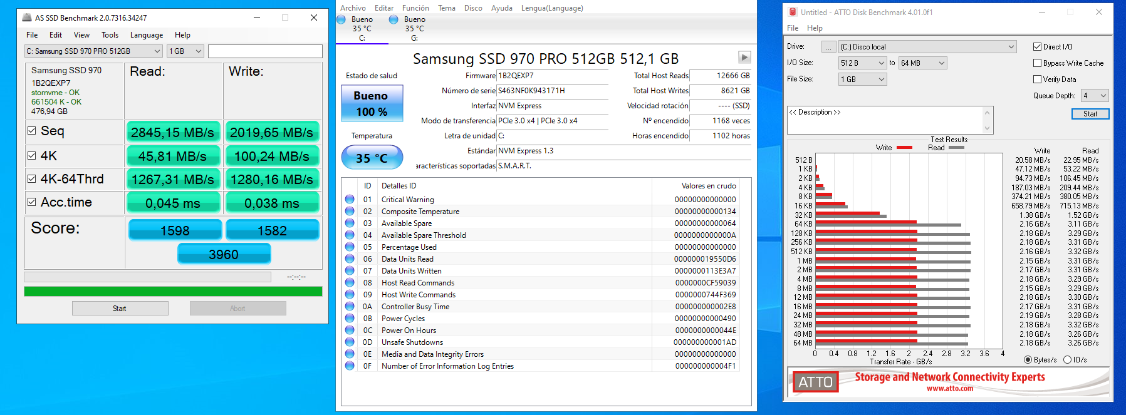Select the Bytes/s radio button

tap(1028, 360)
